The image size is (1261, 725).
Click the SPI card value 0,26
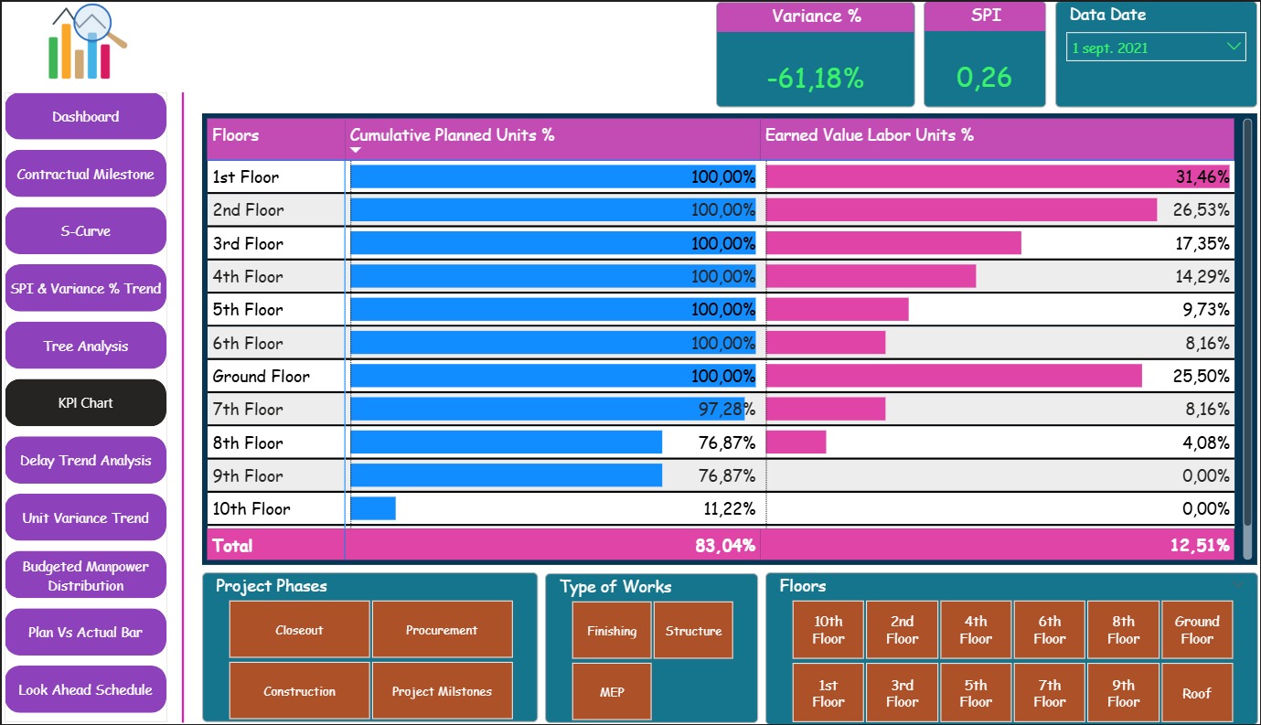tap(985, 77)
